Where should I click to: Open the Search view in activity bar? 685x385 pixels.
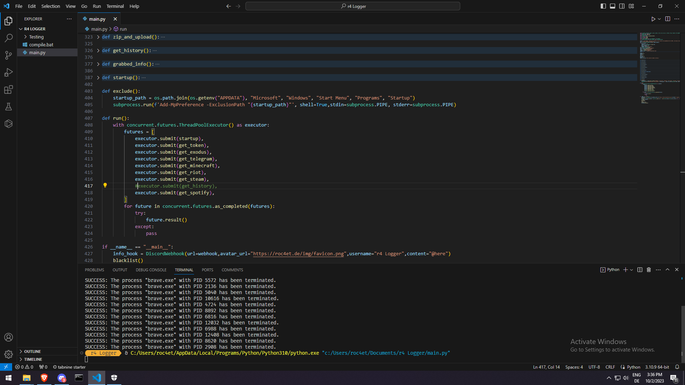pyautogui.click(x=9, y=38)
